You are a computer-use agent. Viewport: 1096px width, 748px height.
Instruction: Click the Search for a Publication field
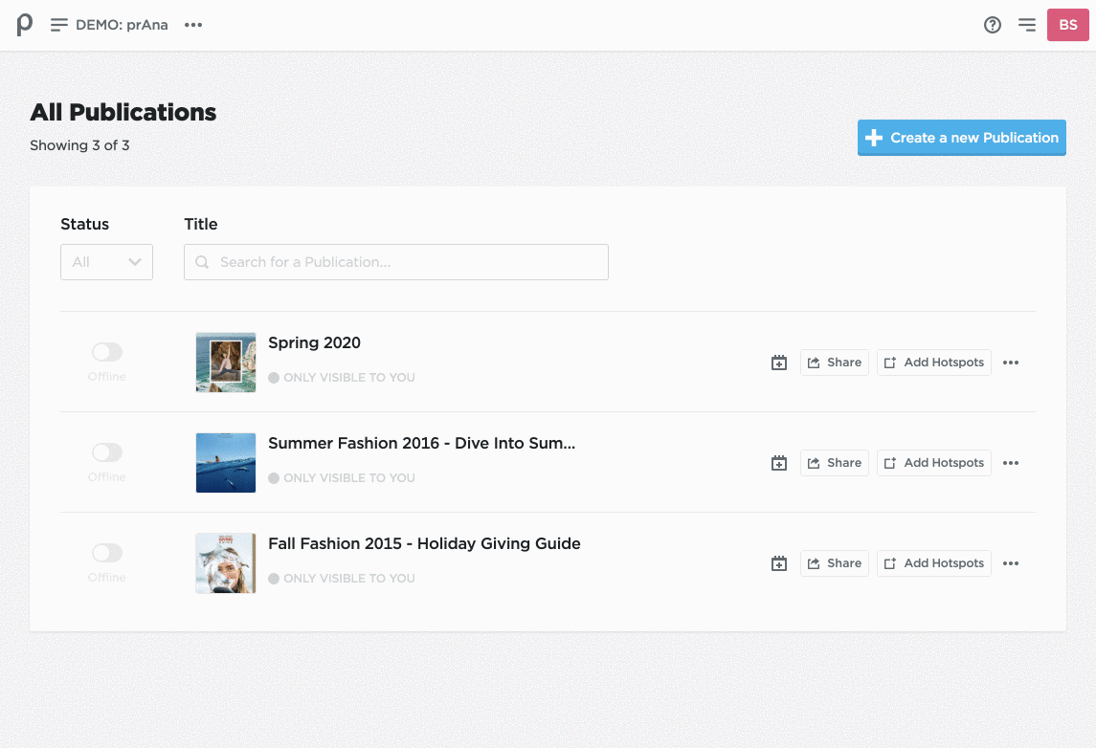pos(396,262)
